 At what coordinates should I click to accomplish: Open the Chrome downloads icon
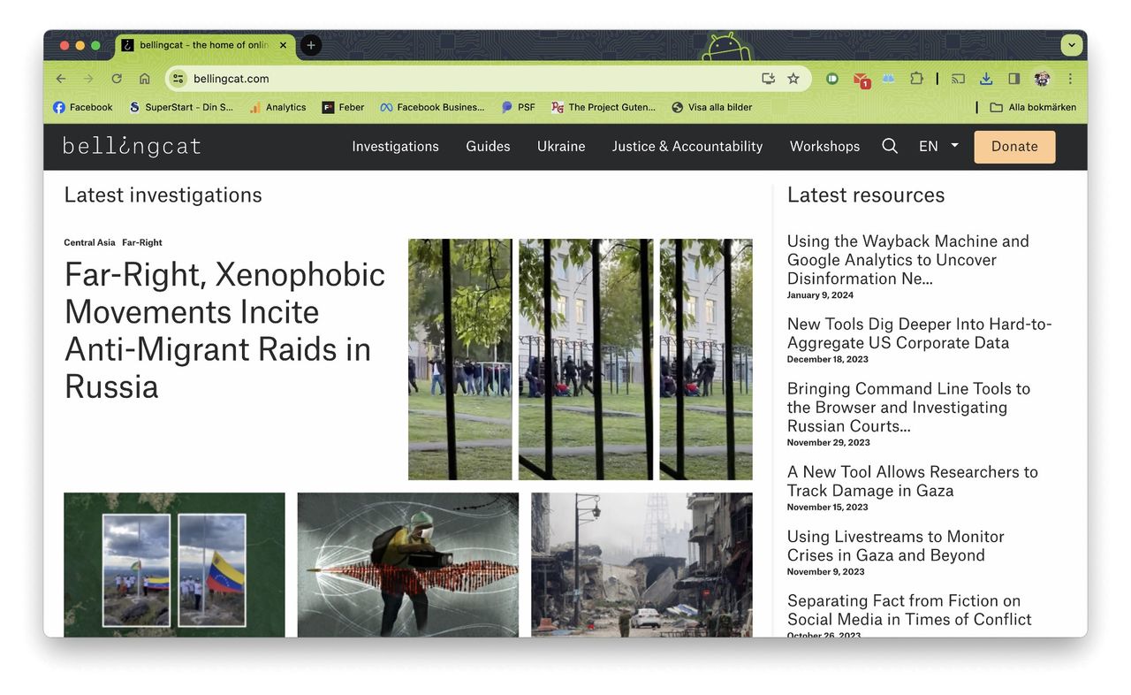coord(986,79)
